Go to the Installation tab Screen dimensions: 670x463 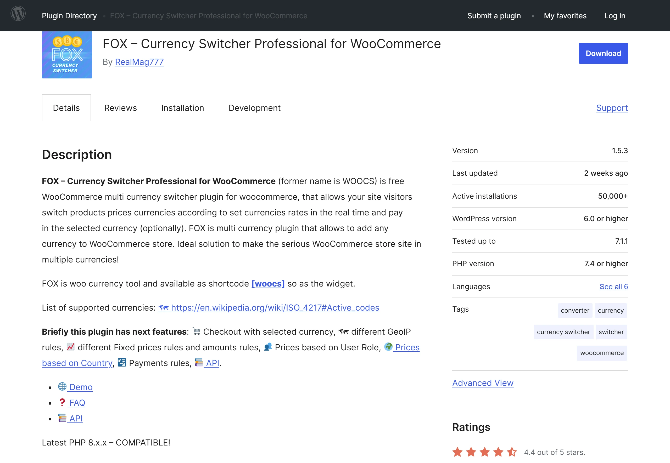tap(183, 108)
